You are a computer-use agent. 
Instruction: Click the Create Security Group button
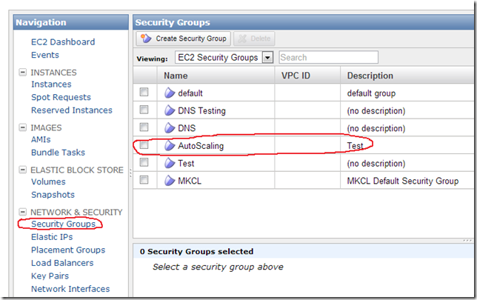tap(183, 39)
